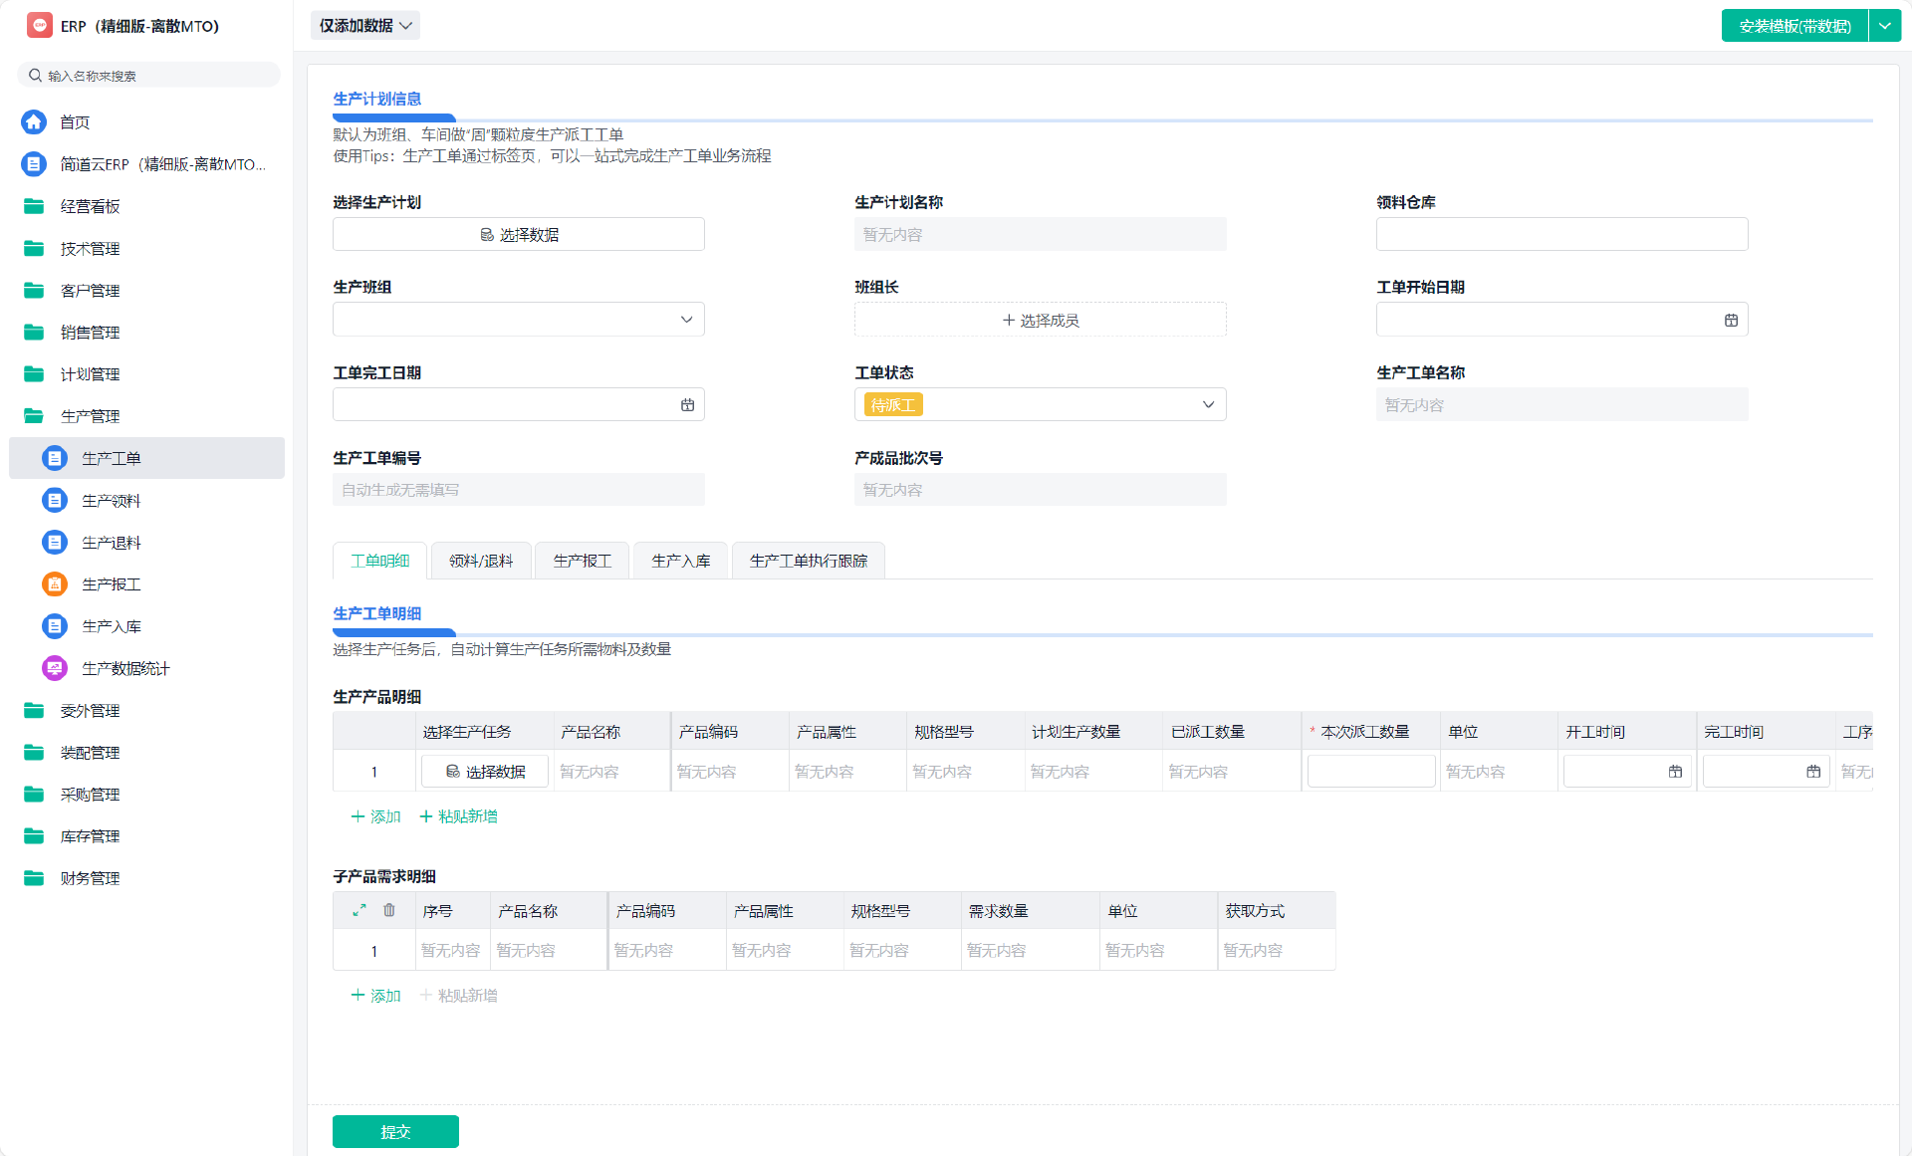Click calendar icon in 工单开始日期 field
The image size is (1912, 1156).
pyautogui.click(x=1731, y=320)
